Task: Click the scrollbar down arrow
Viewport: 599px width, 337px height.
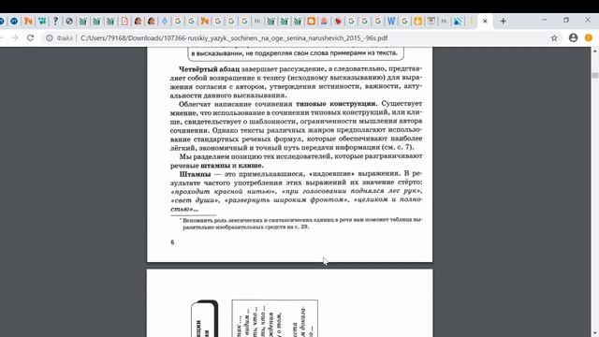Action: coord(595,334)
